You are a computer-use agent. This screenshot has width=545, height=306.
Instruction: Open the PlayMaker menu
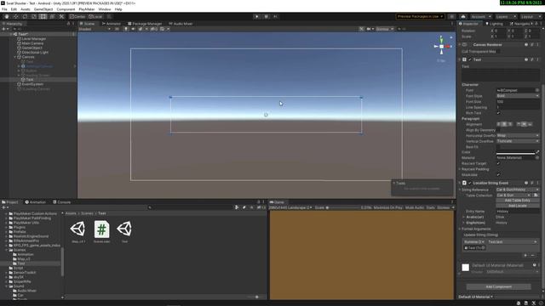point(87,9)
